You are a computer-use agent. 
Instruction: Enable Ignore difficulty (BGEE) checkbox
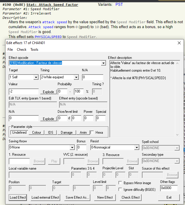tap(120, 189)
